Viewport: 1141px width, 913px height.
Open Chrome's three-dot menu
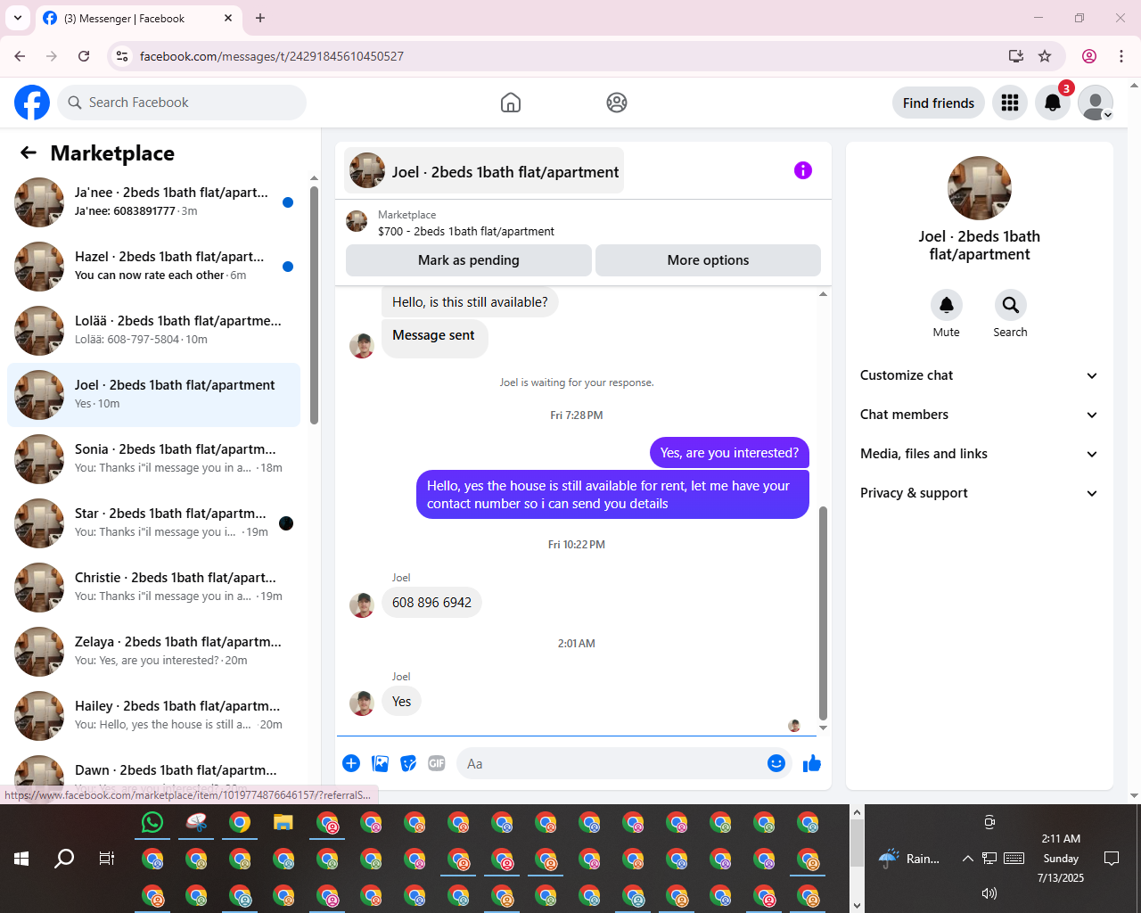click(x=1121, y=56)
